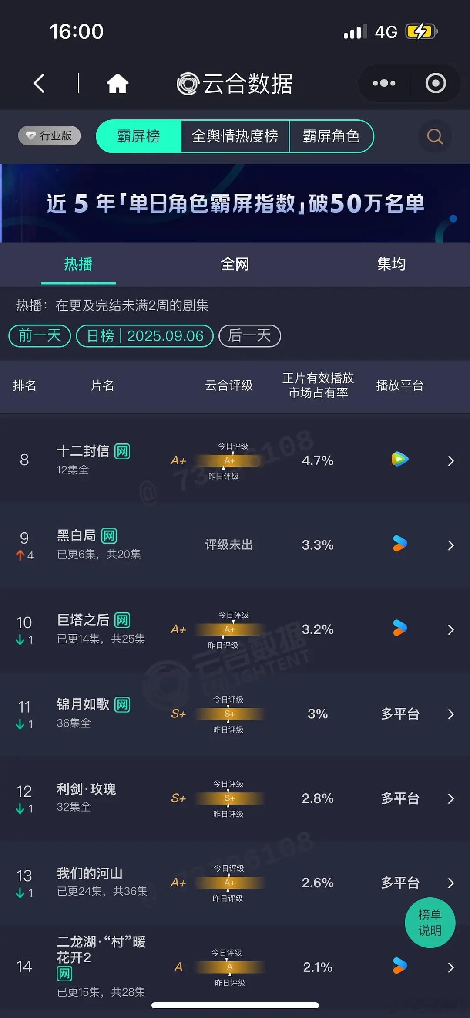Tap the back arrow icon
The height and width of the screenshot is (1018, 470).
pos(39,83)
